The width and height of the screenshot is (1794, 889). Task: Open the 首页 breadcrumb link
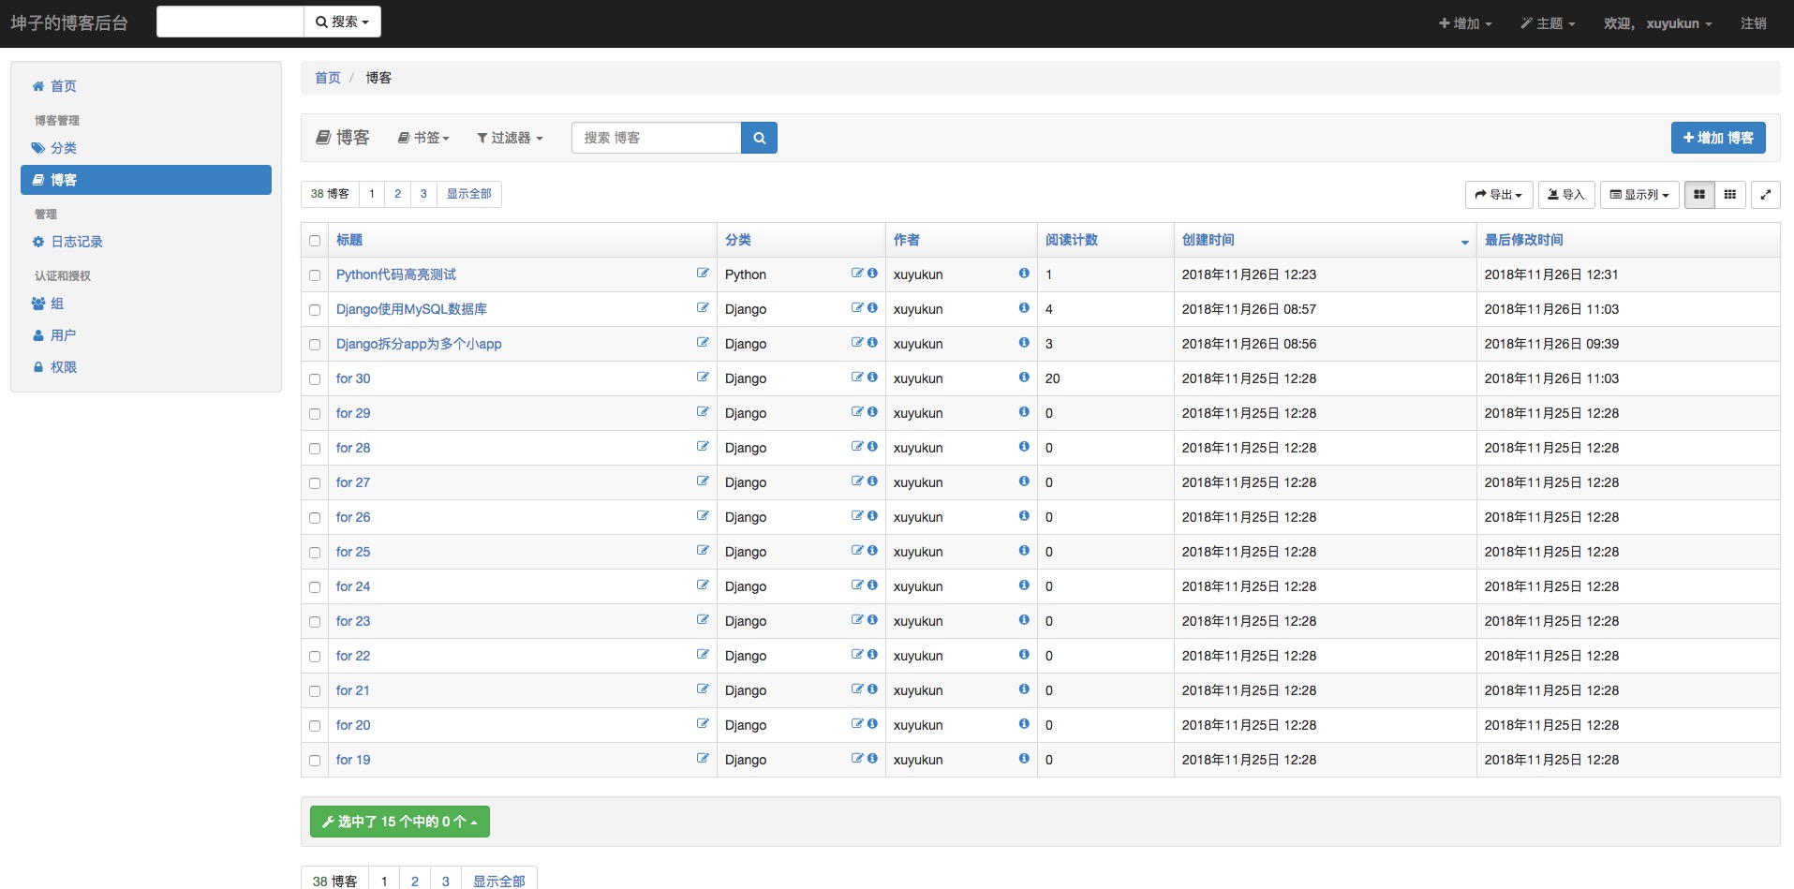click(328, 78)
